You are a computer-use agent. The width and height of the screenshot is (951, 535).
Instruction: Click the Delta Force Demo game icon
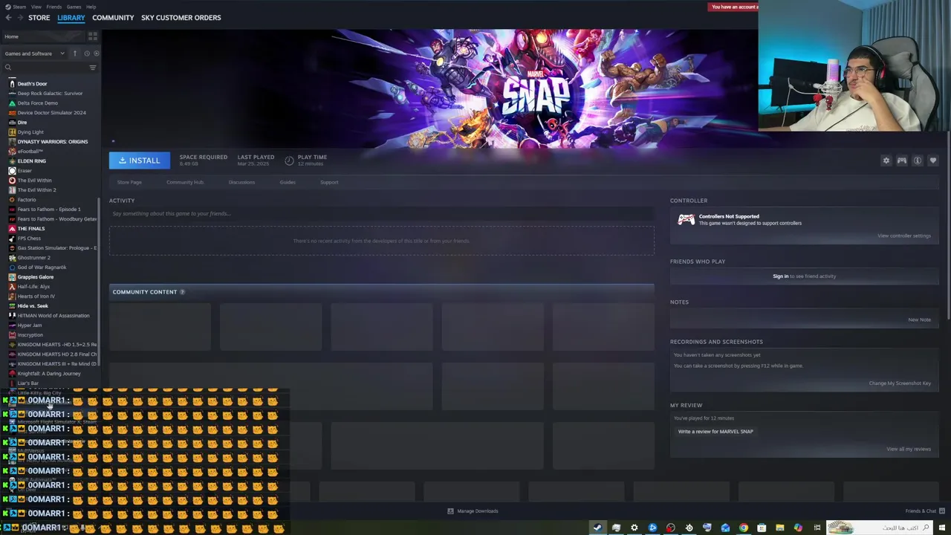(x=12, y=103)
